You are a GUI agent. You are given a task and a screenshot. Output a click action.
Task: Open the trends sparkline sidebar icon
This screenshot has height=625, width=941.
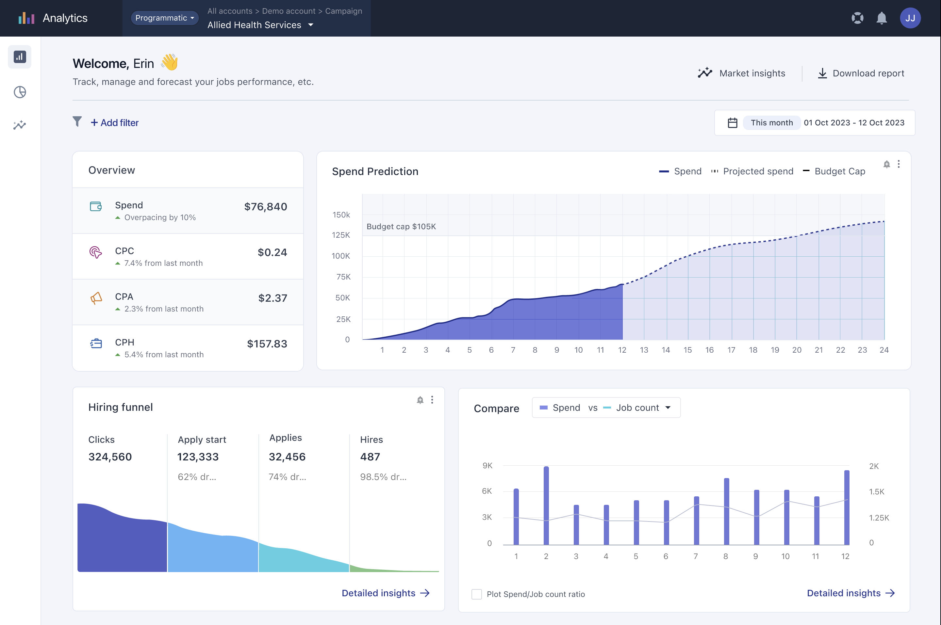20,126
